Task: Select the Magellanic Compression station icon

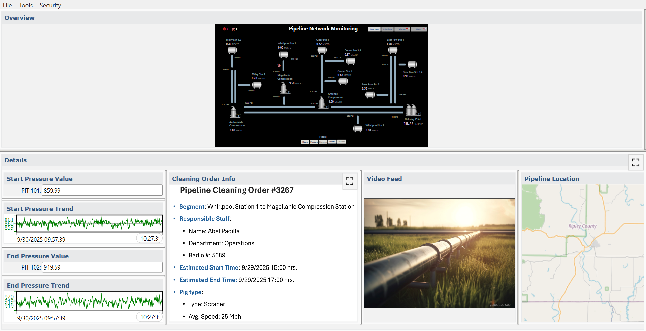Action: (x=284, y=88)
